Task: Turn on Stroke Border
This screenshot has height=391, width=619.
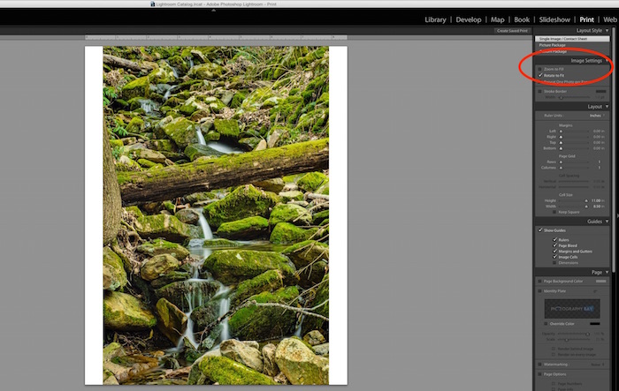Action: click(x=540, y=90)
